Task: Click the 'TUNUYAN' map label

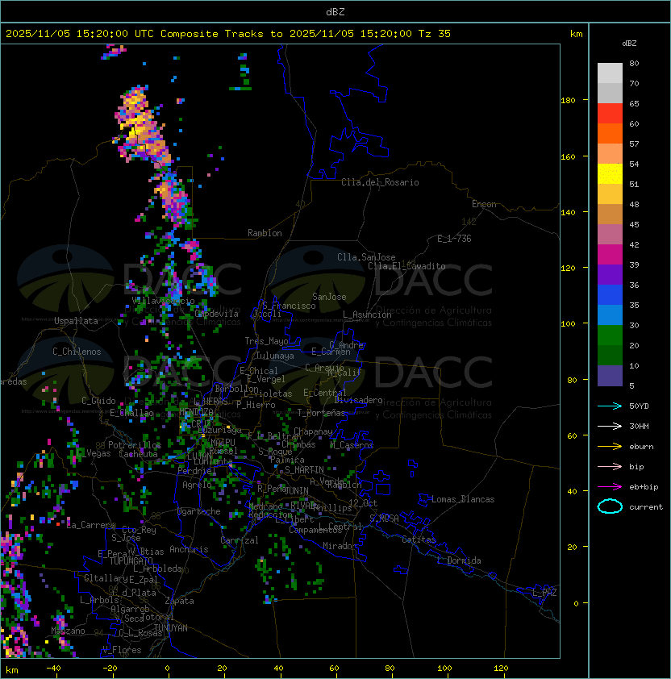Action: point(171,628)
